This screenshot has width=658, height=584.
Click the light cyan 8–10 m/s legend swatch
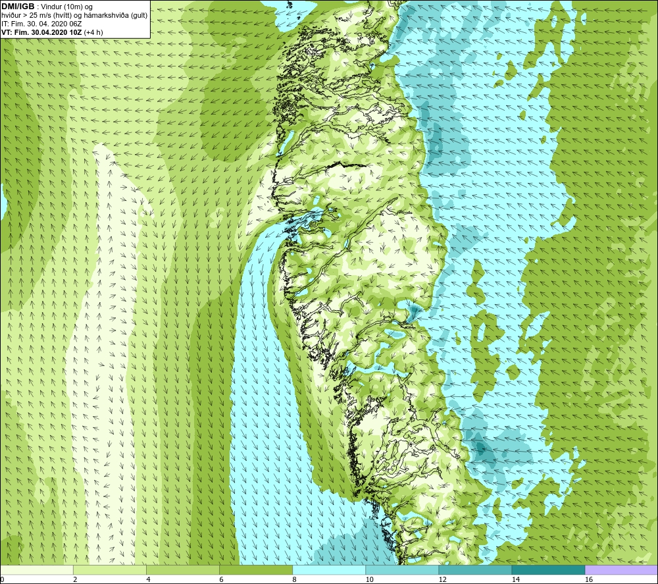point(329,570)
